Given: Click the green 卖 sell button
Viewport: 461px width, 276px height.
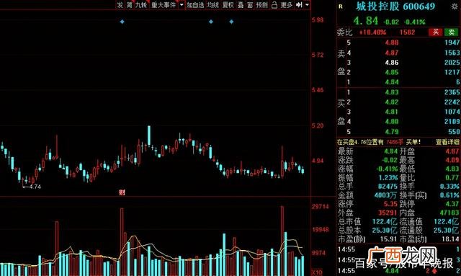Looking at the screenshot, I should click(452, 32).
